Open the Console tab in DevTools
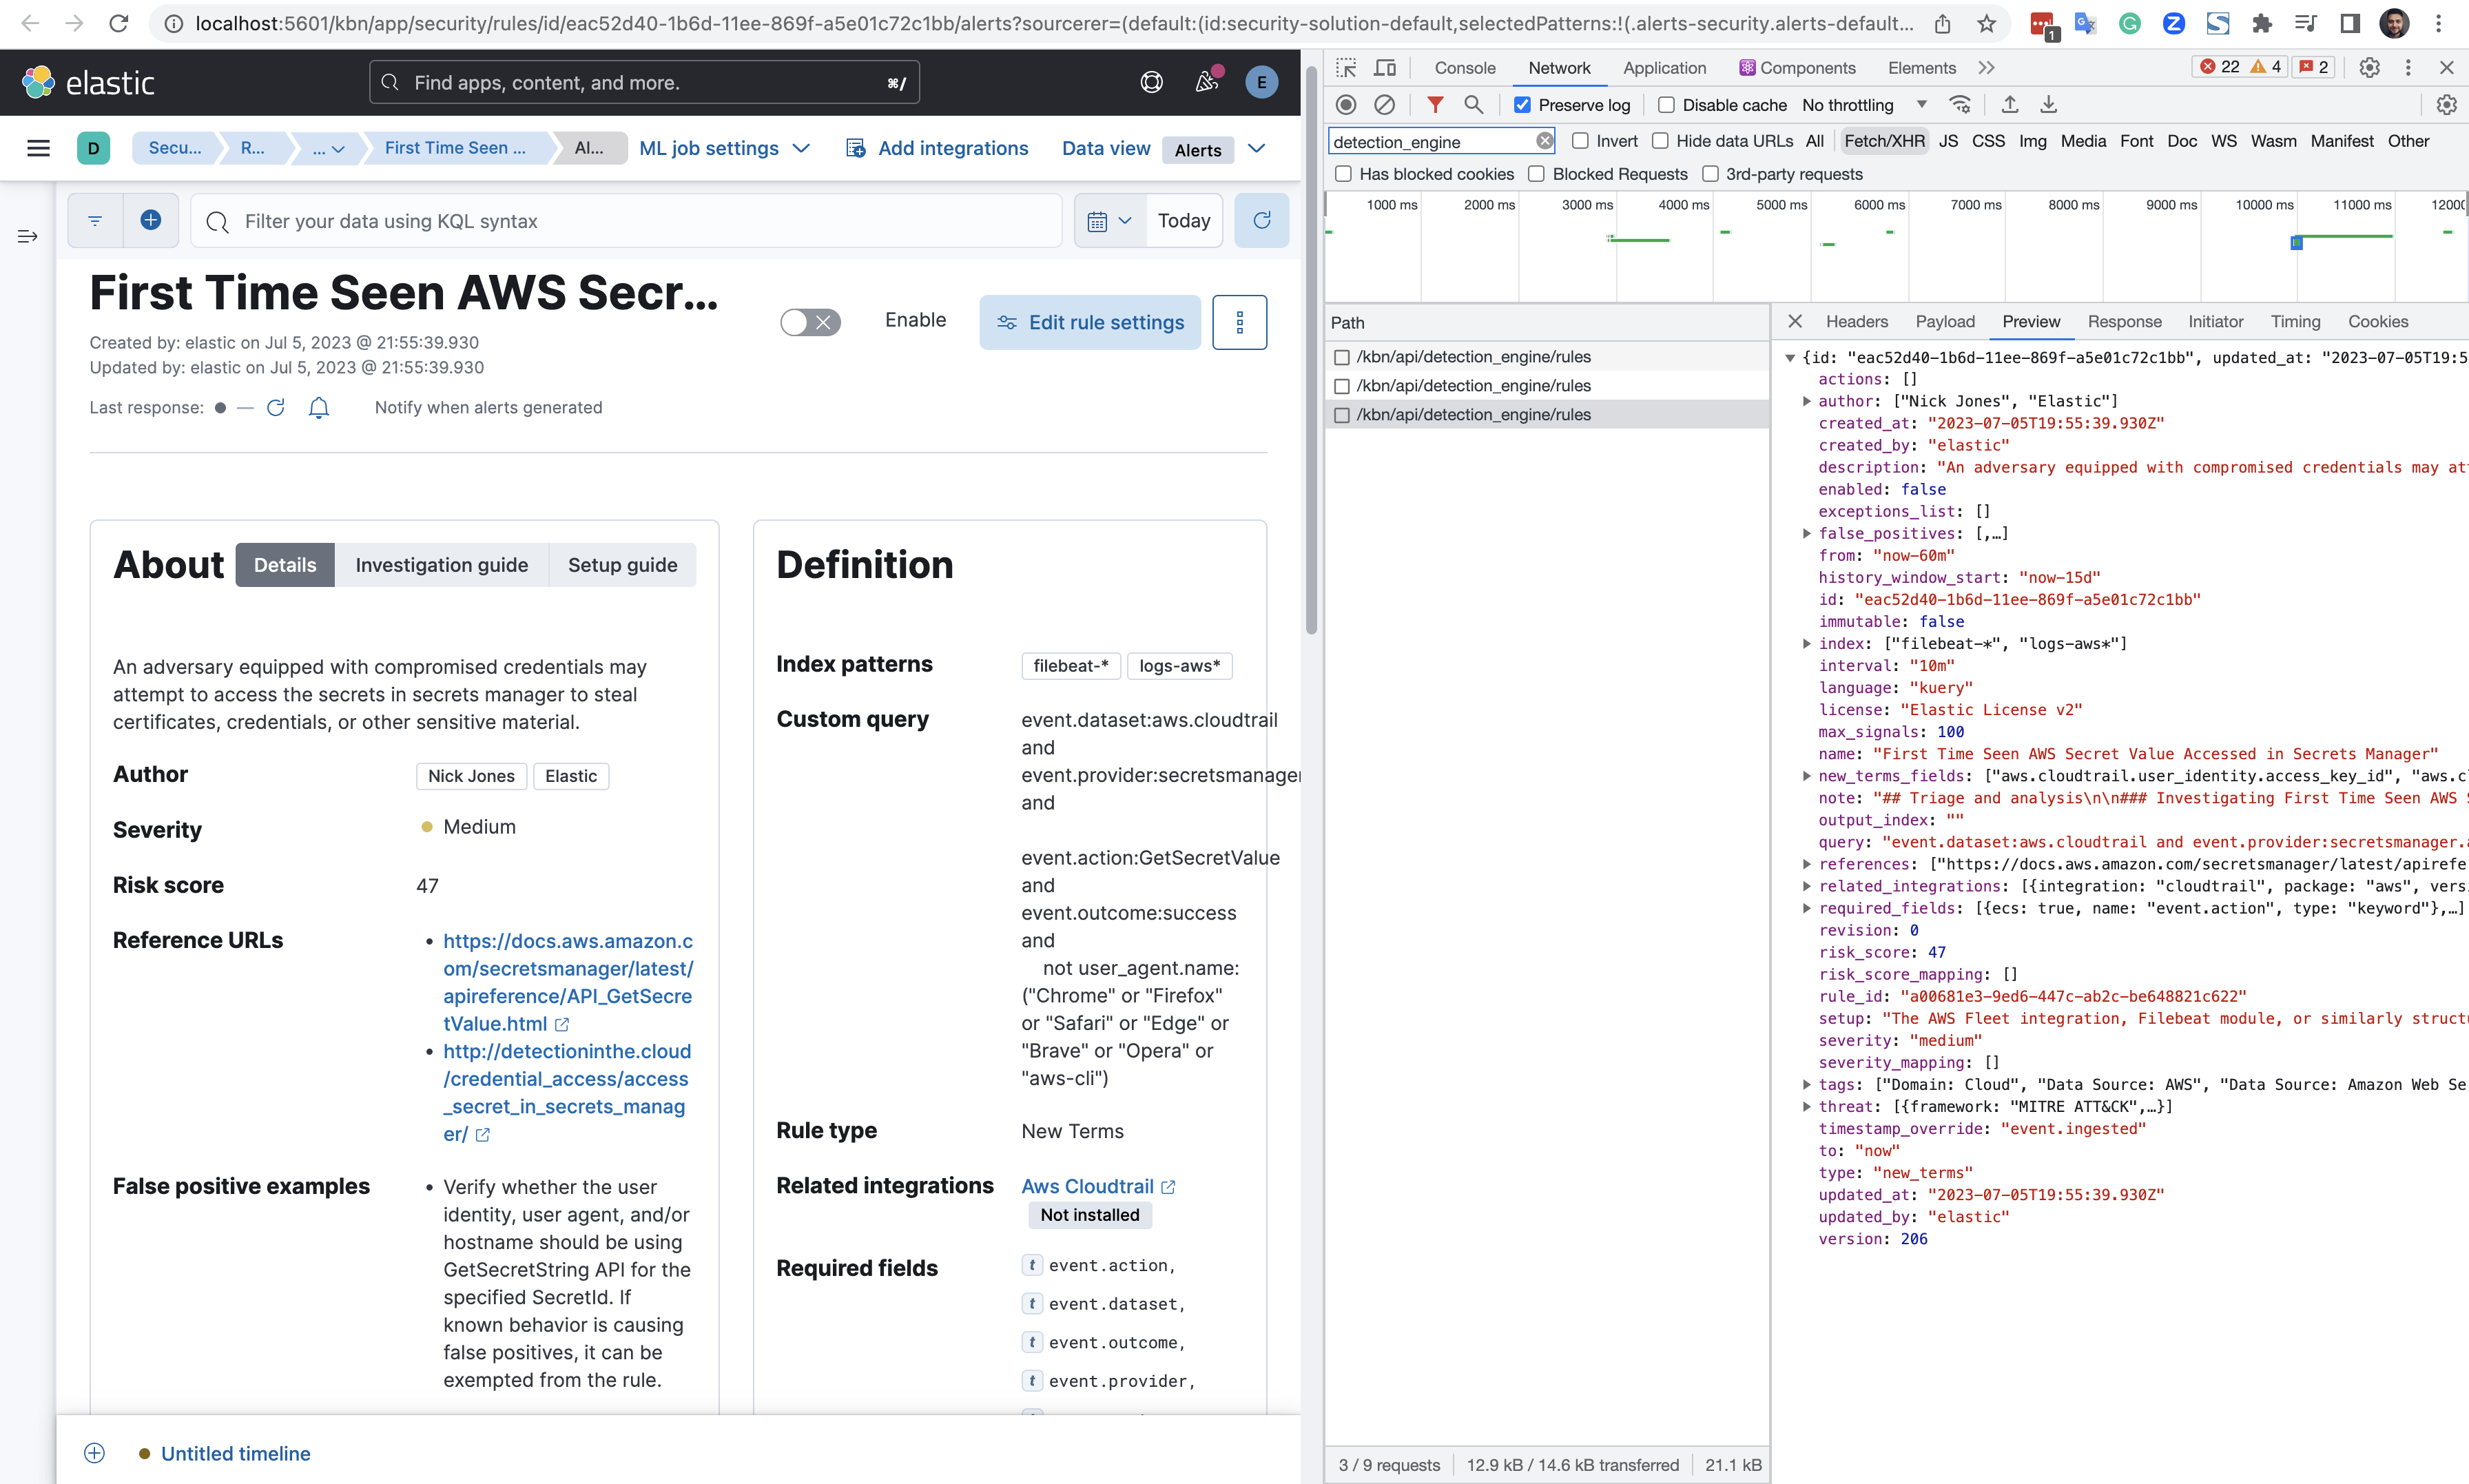Screen dimensions: 2469x1484 (x=1465, y=67)
